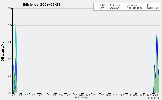
Task: Click the '20 h' x-axis label
Action: tap(135, 95)
